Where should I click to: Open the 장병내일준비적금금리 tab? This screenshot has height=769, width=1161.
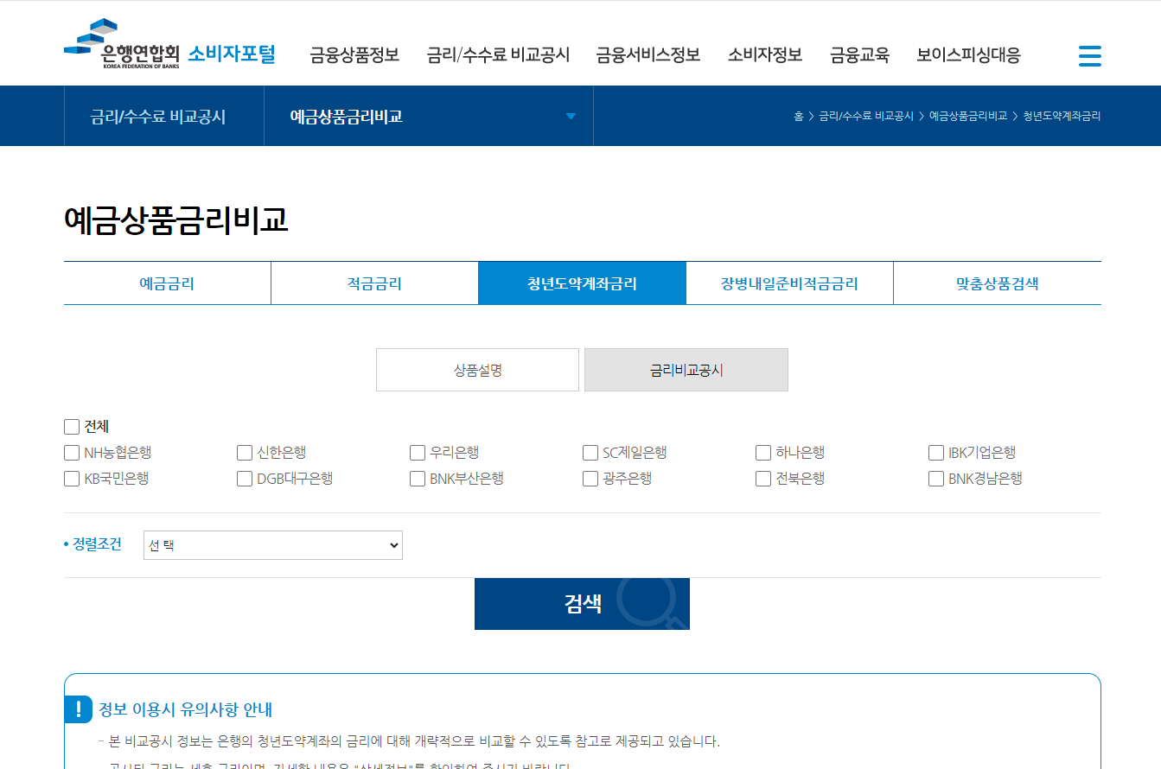pos(788,283)
